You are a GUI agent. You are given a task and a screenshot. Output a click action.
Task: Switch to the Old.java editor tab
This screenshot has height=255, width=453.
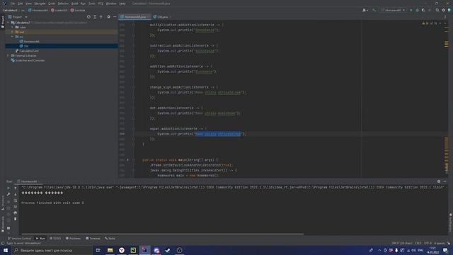pyautogui.click(x=162, y=17)
